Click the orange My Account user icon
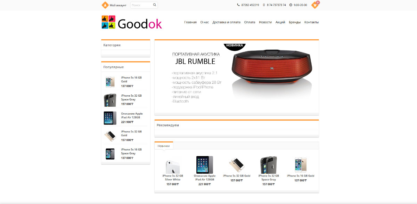 point(105,5)
